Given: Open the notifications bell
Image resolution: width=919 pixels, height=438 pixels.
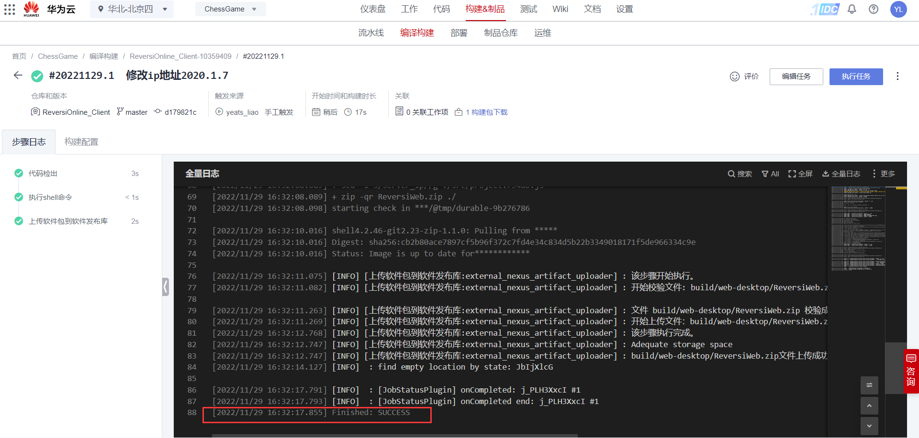Looking at the screenshot, I should (x=852, y=9).
